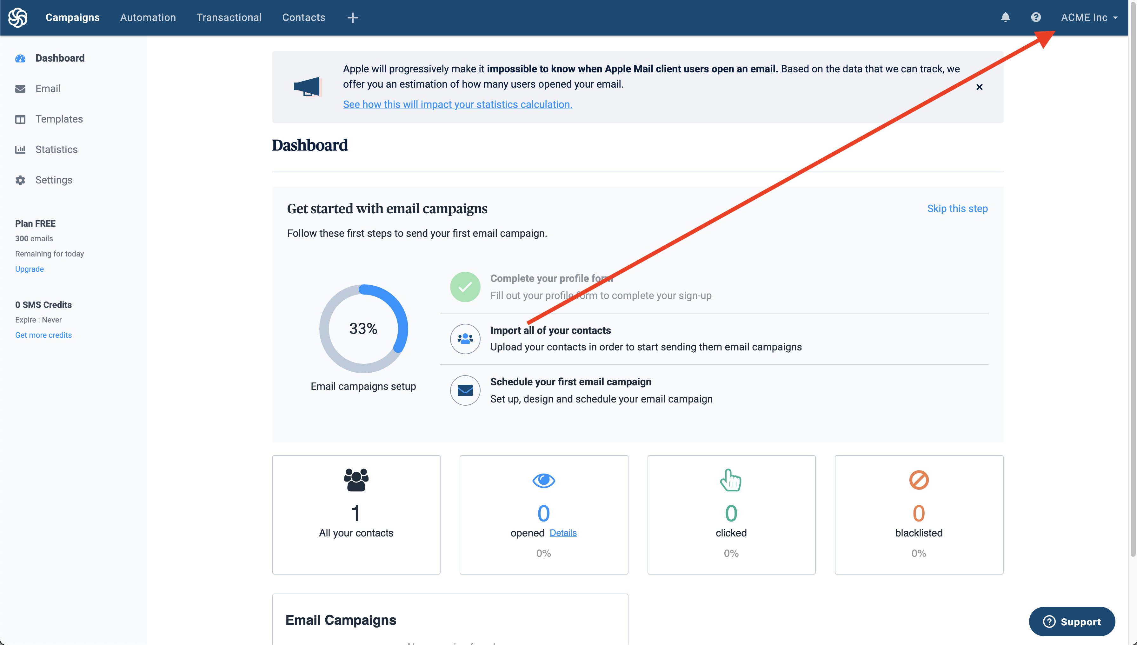Click the Sendinblue logo icon

[x=18, y=18]
